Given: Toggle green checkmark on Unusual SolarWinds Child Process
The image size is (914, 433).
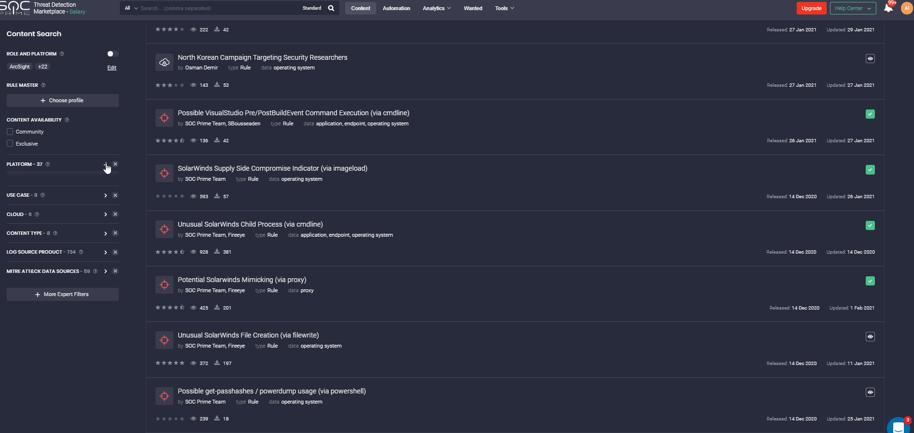Looking at the screenshot, I should (x=870, y=225).
